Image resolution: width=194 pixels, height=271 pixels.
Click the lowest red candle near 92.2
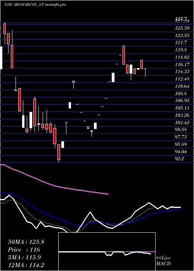click(59, 152)
